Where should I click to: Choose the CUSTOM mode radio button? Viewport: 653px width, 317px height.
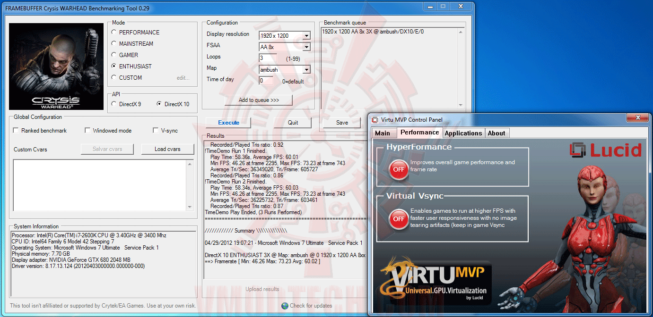click(113, 78)
